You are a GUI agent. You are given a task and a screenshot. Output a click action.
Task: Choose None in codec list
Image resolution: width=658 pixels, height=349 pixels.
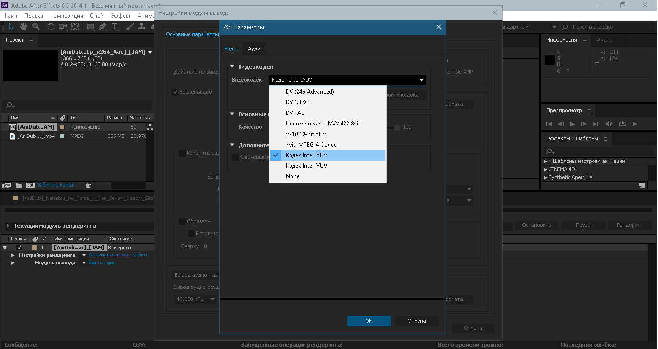click(x=328, y=176)
